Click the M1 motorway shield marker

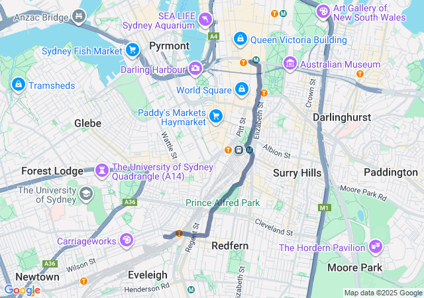(324, 208)
